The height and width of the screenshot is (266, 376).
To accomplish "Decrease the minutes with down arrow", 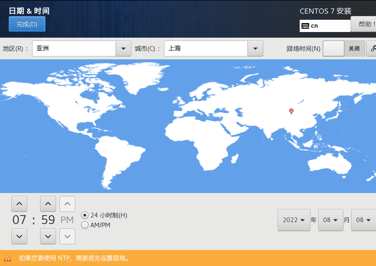I will (48, 236).
